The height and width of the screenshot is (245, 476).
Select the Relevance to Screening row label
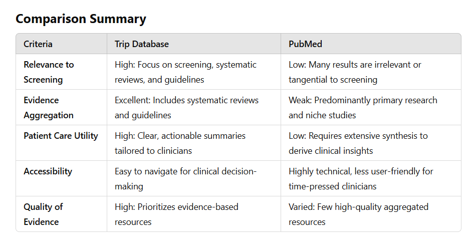point(49,72)
